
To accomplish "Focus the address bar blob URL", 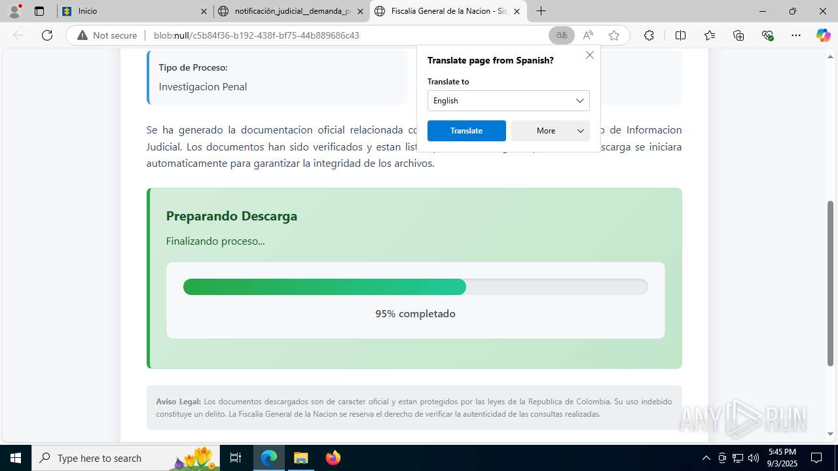I will [257, 35].
